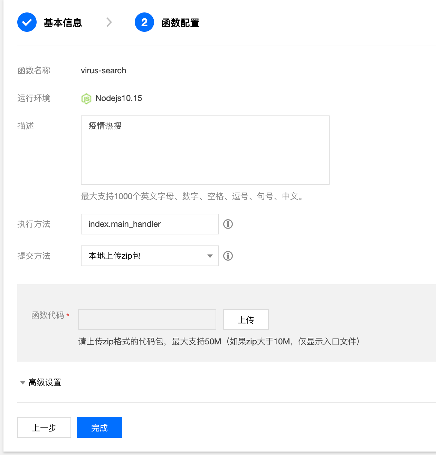Click the red asterisk beside 函数代码

[x=68, y=316]
